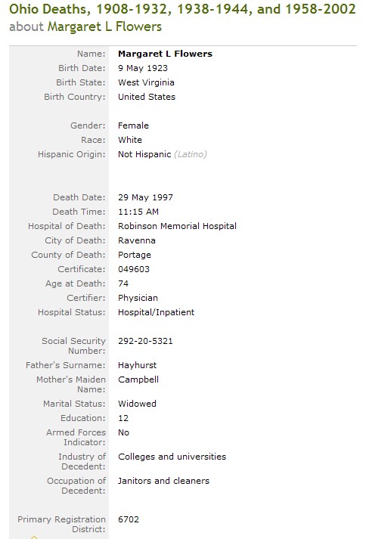Viewport: 366px width, 539px height.
Task: Select the bold name Margaret L Flowers
Action: point(165,54)
